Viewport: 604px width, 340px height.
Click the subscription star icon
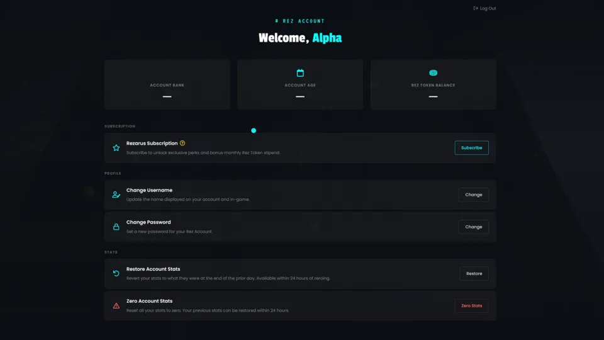[116, 147]
